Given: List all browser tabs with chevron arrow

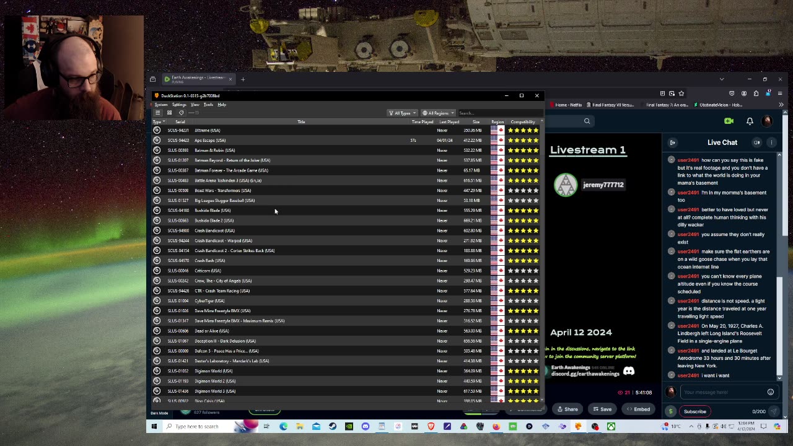Looking at the screenshot, I should point(722,79).
